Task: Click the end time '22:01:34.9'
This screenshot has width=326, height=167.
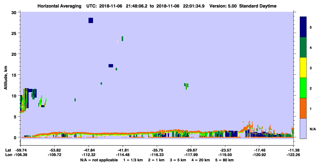Action: (193, 6)
